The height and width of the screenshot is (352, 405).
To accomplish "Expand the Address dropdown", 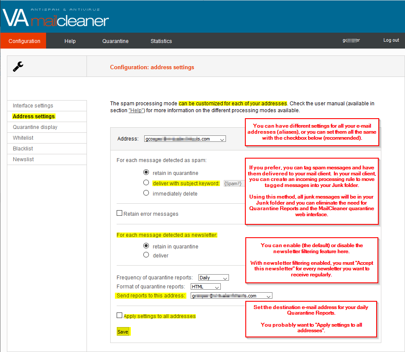I will tap(185, 139).
